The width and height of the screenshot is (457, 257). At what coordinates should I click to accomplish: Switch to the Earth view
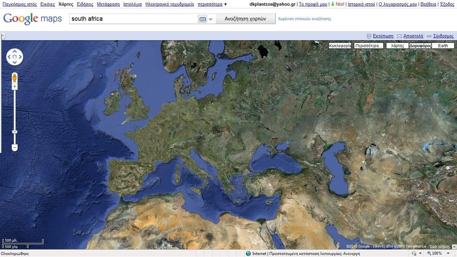pos(443,46)
